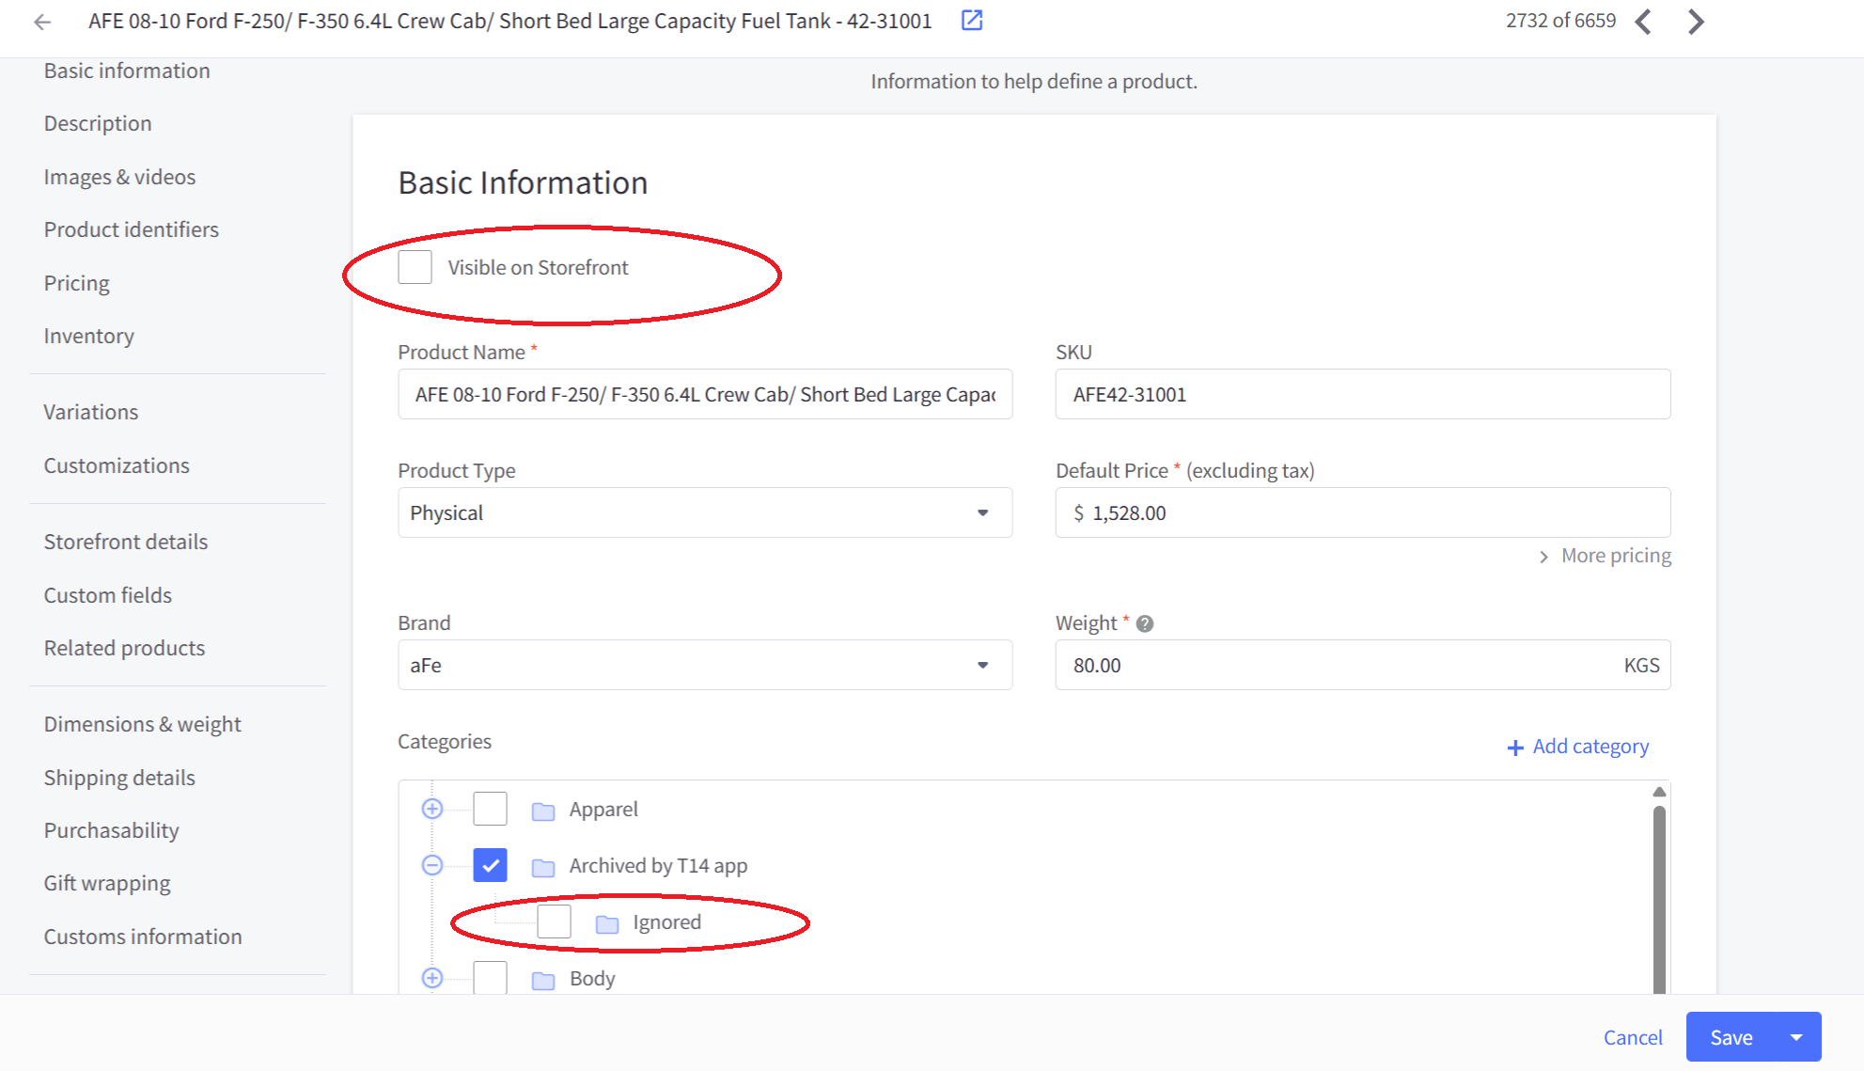Click the Cancel button

1633,1037
